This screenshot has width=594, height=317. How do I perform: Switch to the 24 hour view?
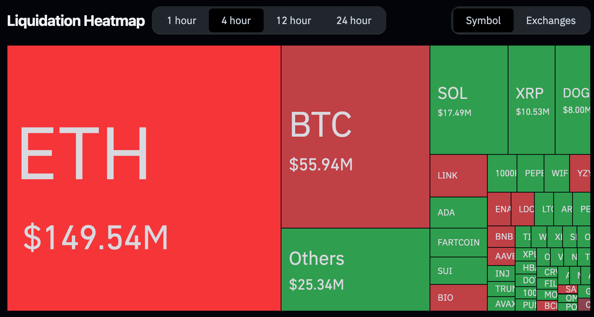[x=354, y=20]
